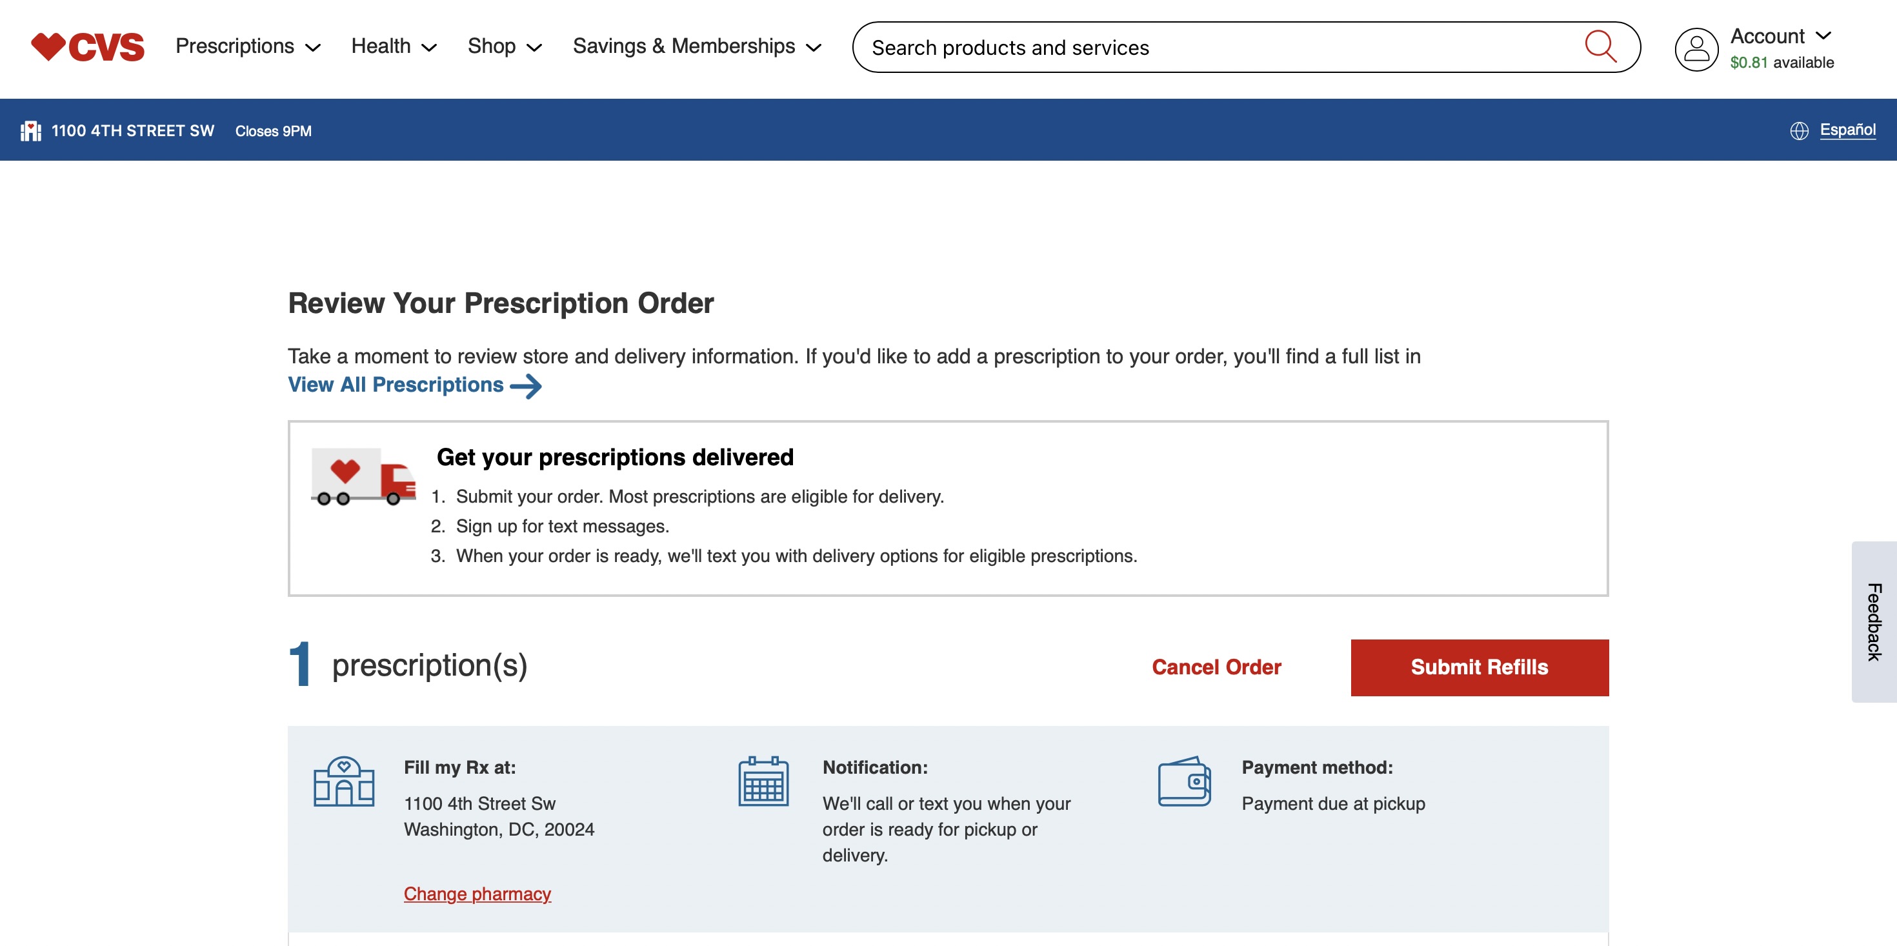
Task: Click the account profile avatar icon
Action: pyautogui.click(x=1696, y=48)
